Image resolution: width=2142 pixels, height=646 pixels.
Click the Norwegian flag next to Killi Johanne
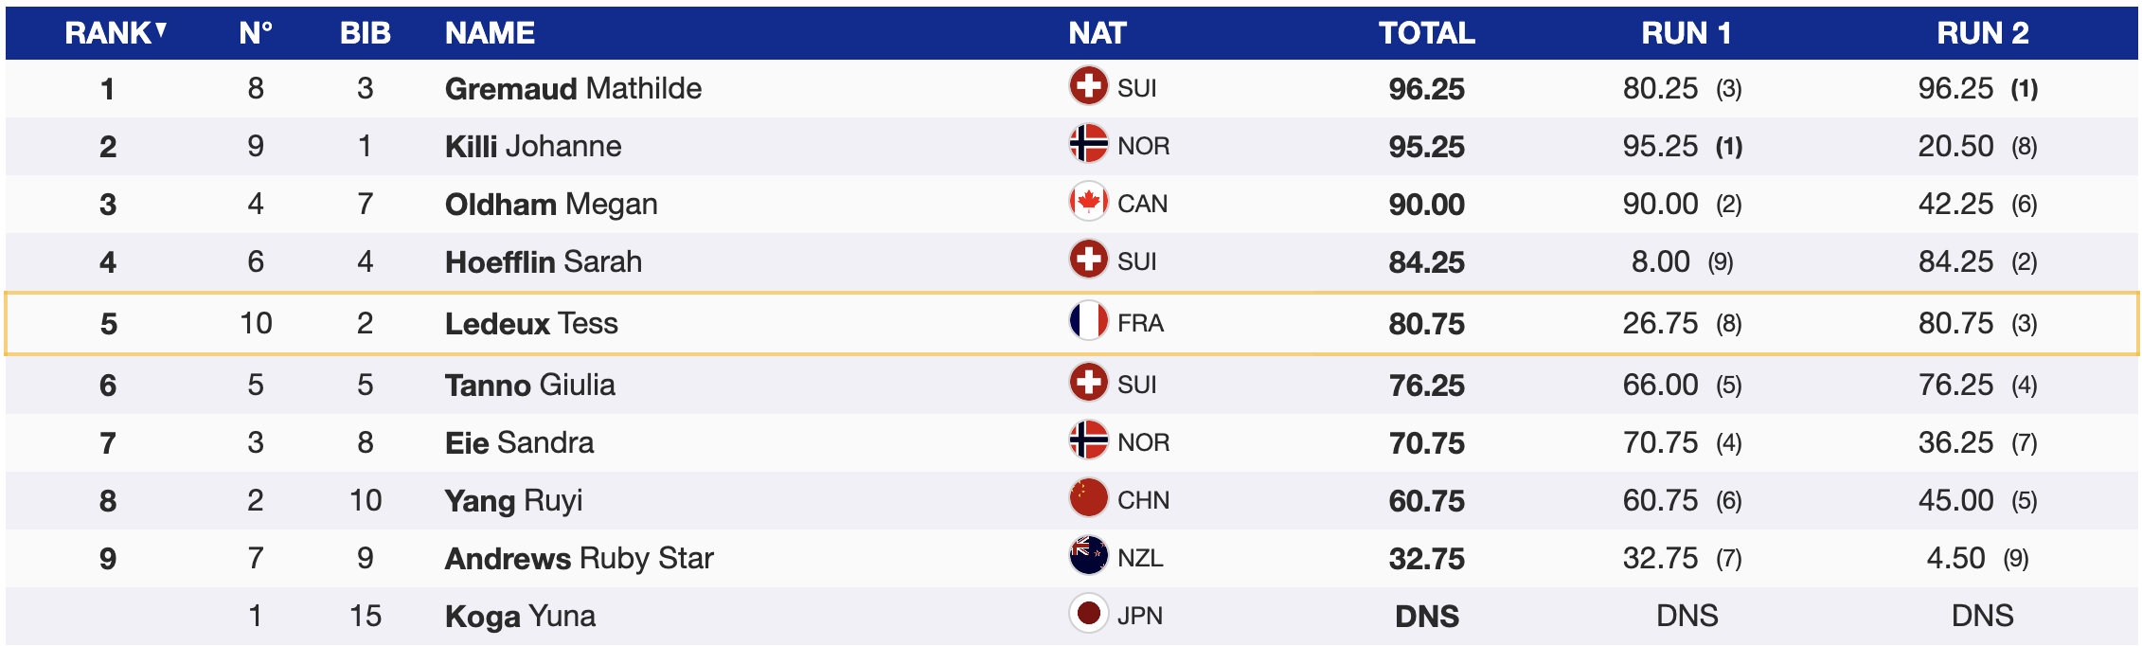click(x=1088, y=144)
